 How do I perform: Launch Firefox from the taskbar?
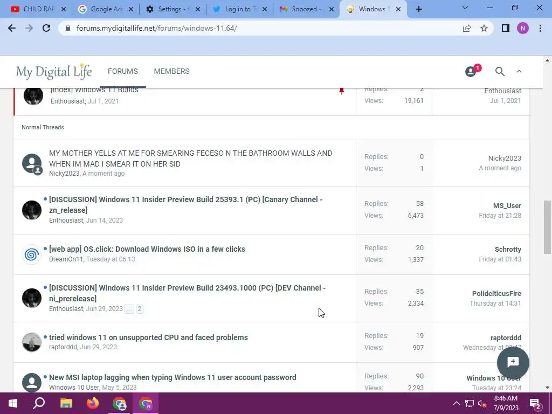[93, 403]
